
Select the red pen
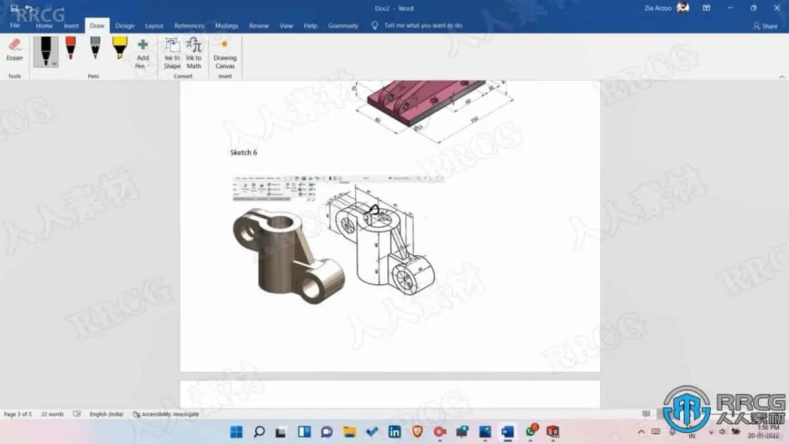tap(70, 48)
